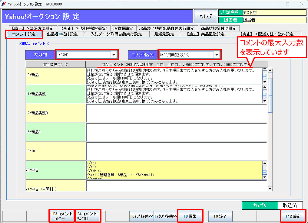Screen dimensions: 308x223
Task: Switch to 商品状態紐付け設定 tab
Action: 218,28
